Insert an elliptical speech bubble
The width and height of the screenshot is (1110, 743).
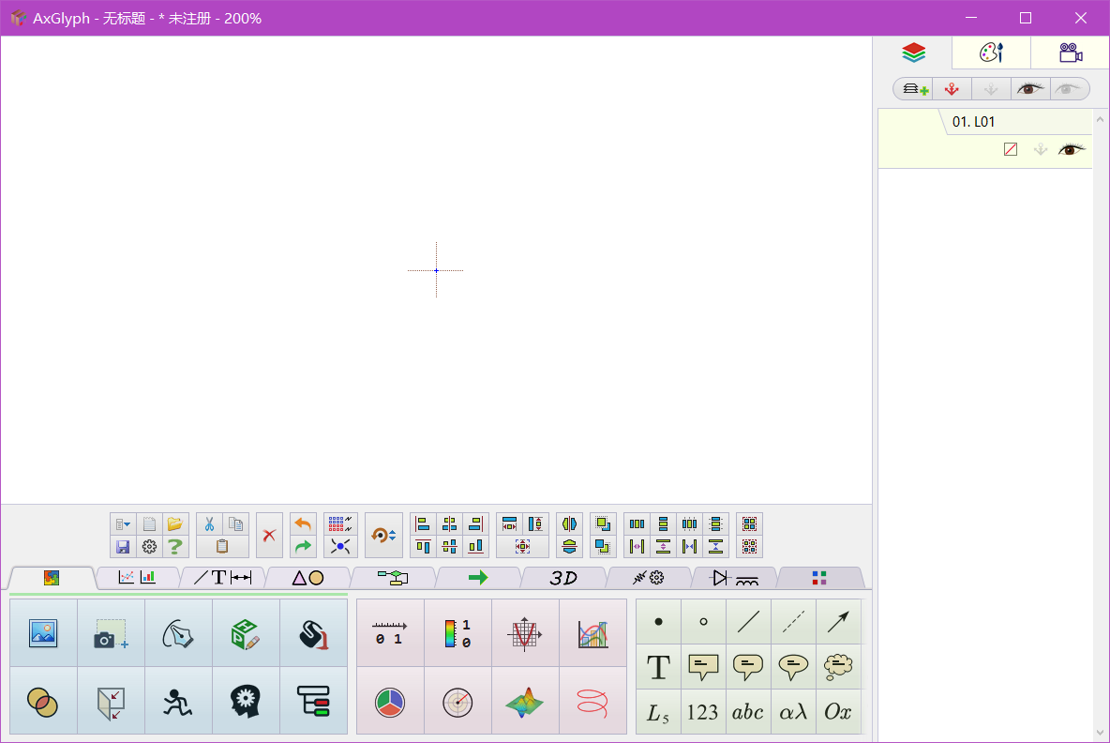pos(793,666)
